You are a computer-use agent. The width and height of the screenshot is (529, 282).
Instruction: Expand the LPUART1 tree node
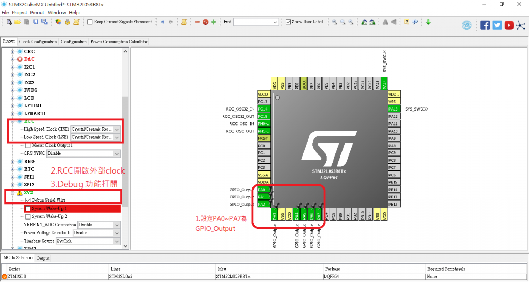point(13,114)
